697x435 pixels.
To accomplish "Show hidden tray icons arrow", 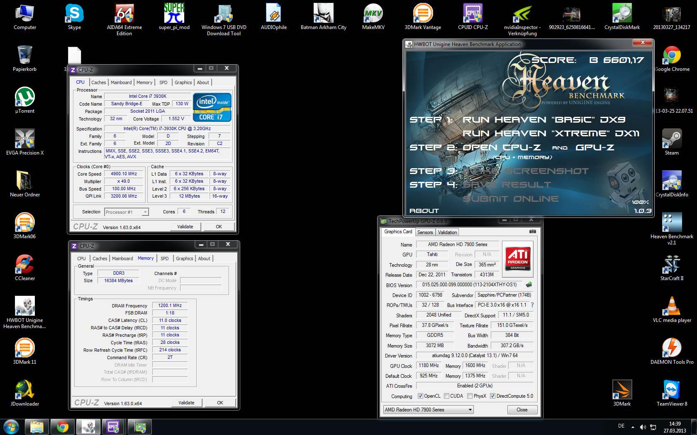I will tap(633, 427).
